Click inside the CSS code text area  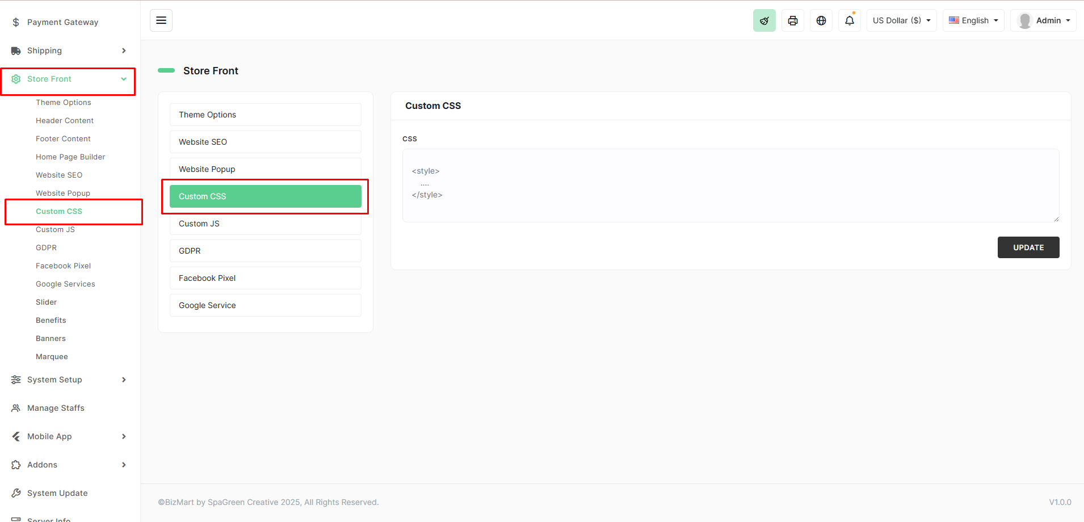(729, 186)
